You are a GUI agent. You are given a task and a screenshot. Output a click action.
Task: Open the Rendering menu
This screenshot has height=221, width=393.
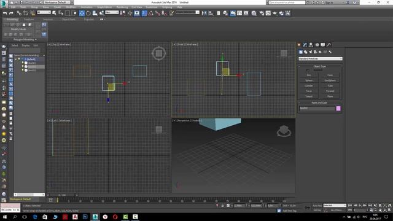122,7
